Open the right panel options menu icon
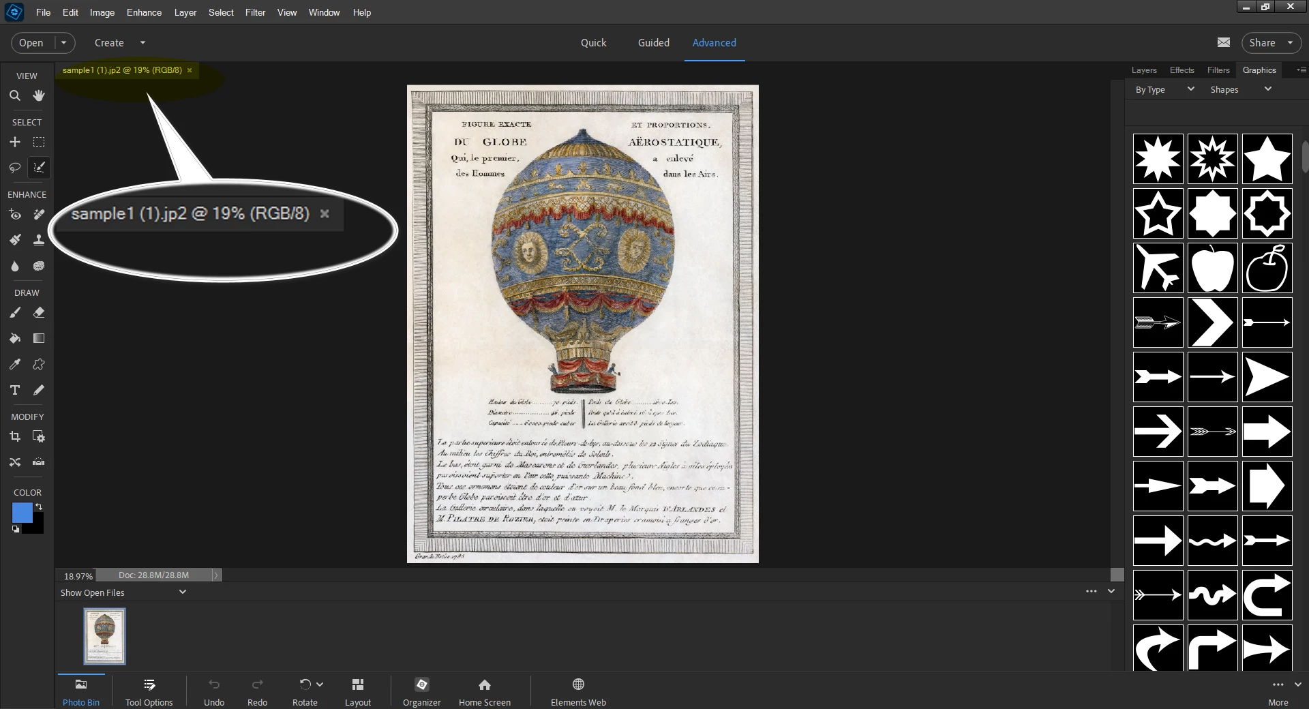The width and height of the screenshot is (1309, 709). [x=1301, y=70]
